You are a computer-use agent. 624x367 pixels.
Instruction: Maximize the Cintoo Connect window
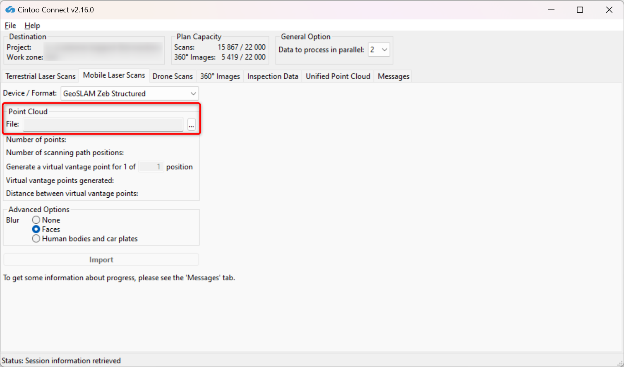[x=580, y=9]
